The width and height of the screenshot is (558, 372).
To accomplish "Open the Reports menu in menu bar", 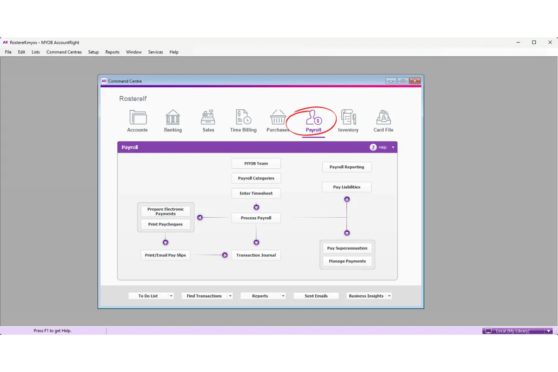I will (x=113, y=52).
